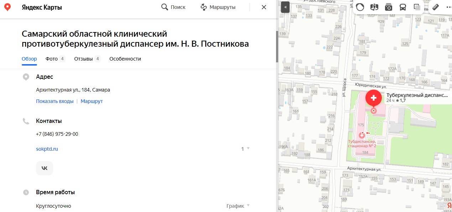Click the Yandex Maps red pin logo

point(7,7)
